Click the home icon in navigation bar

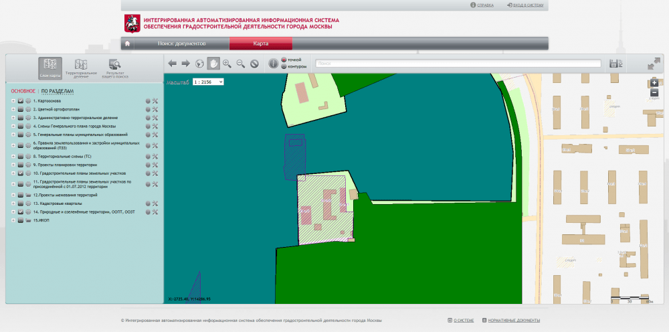click(x=127, y=44)
